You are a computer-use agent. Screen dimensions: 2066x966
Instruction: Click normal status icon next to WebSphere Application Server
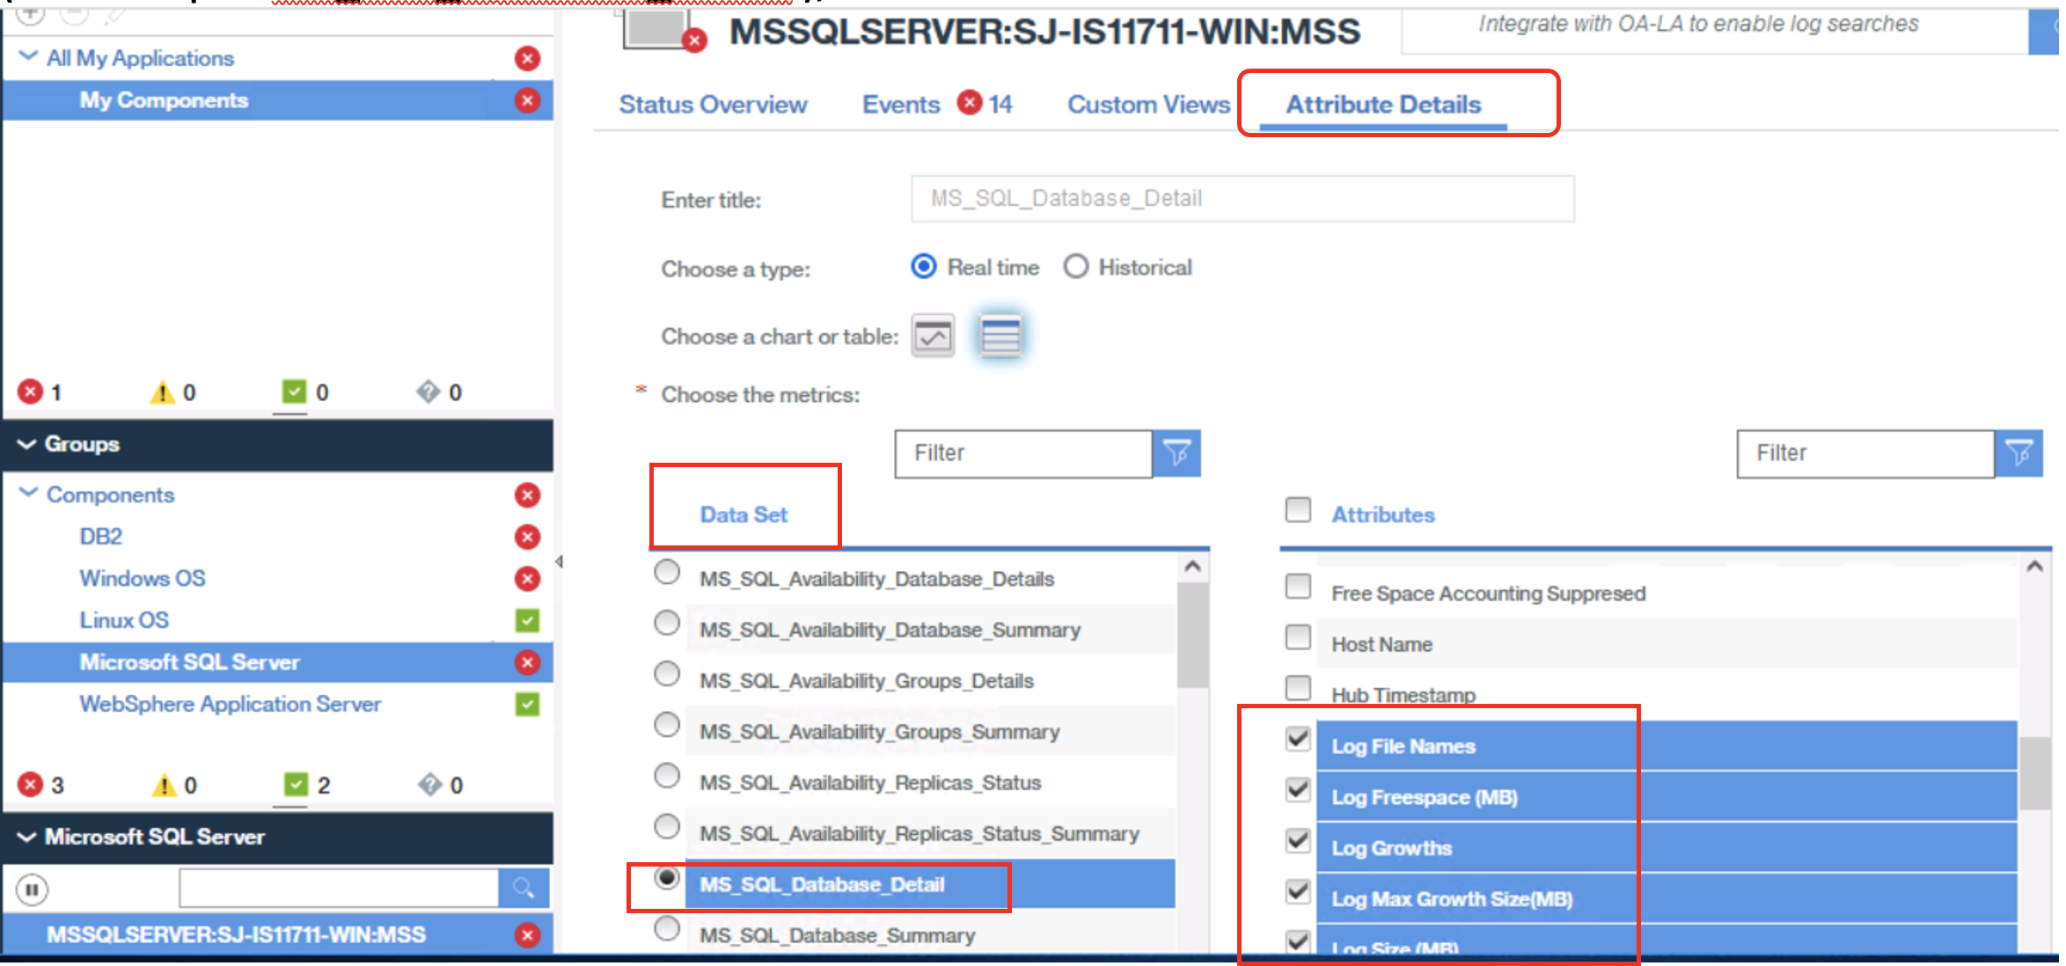pyautogui.click(x=527, y=705)
